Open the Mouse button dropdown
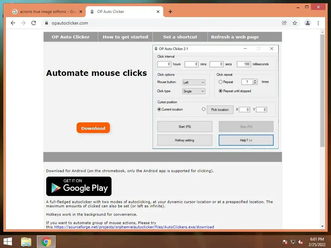Viewport: 331px width, 248px height. [x=194, y=82]
